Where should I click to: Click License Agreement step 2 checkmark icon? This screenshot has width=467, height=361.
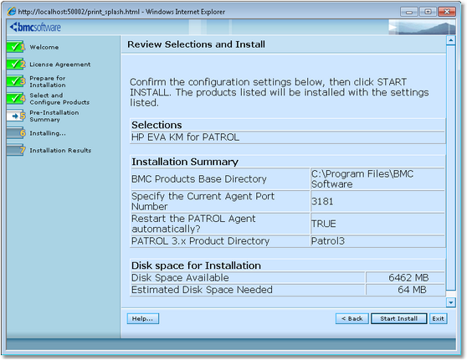[16, 64]
